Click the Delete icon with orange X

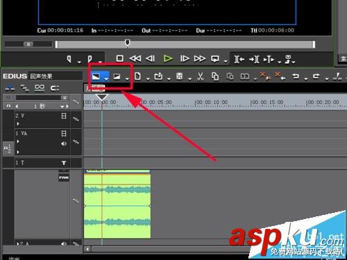tap(265, 76)
